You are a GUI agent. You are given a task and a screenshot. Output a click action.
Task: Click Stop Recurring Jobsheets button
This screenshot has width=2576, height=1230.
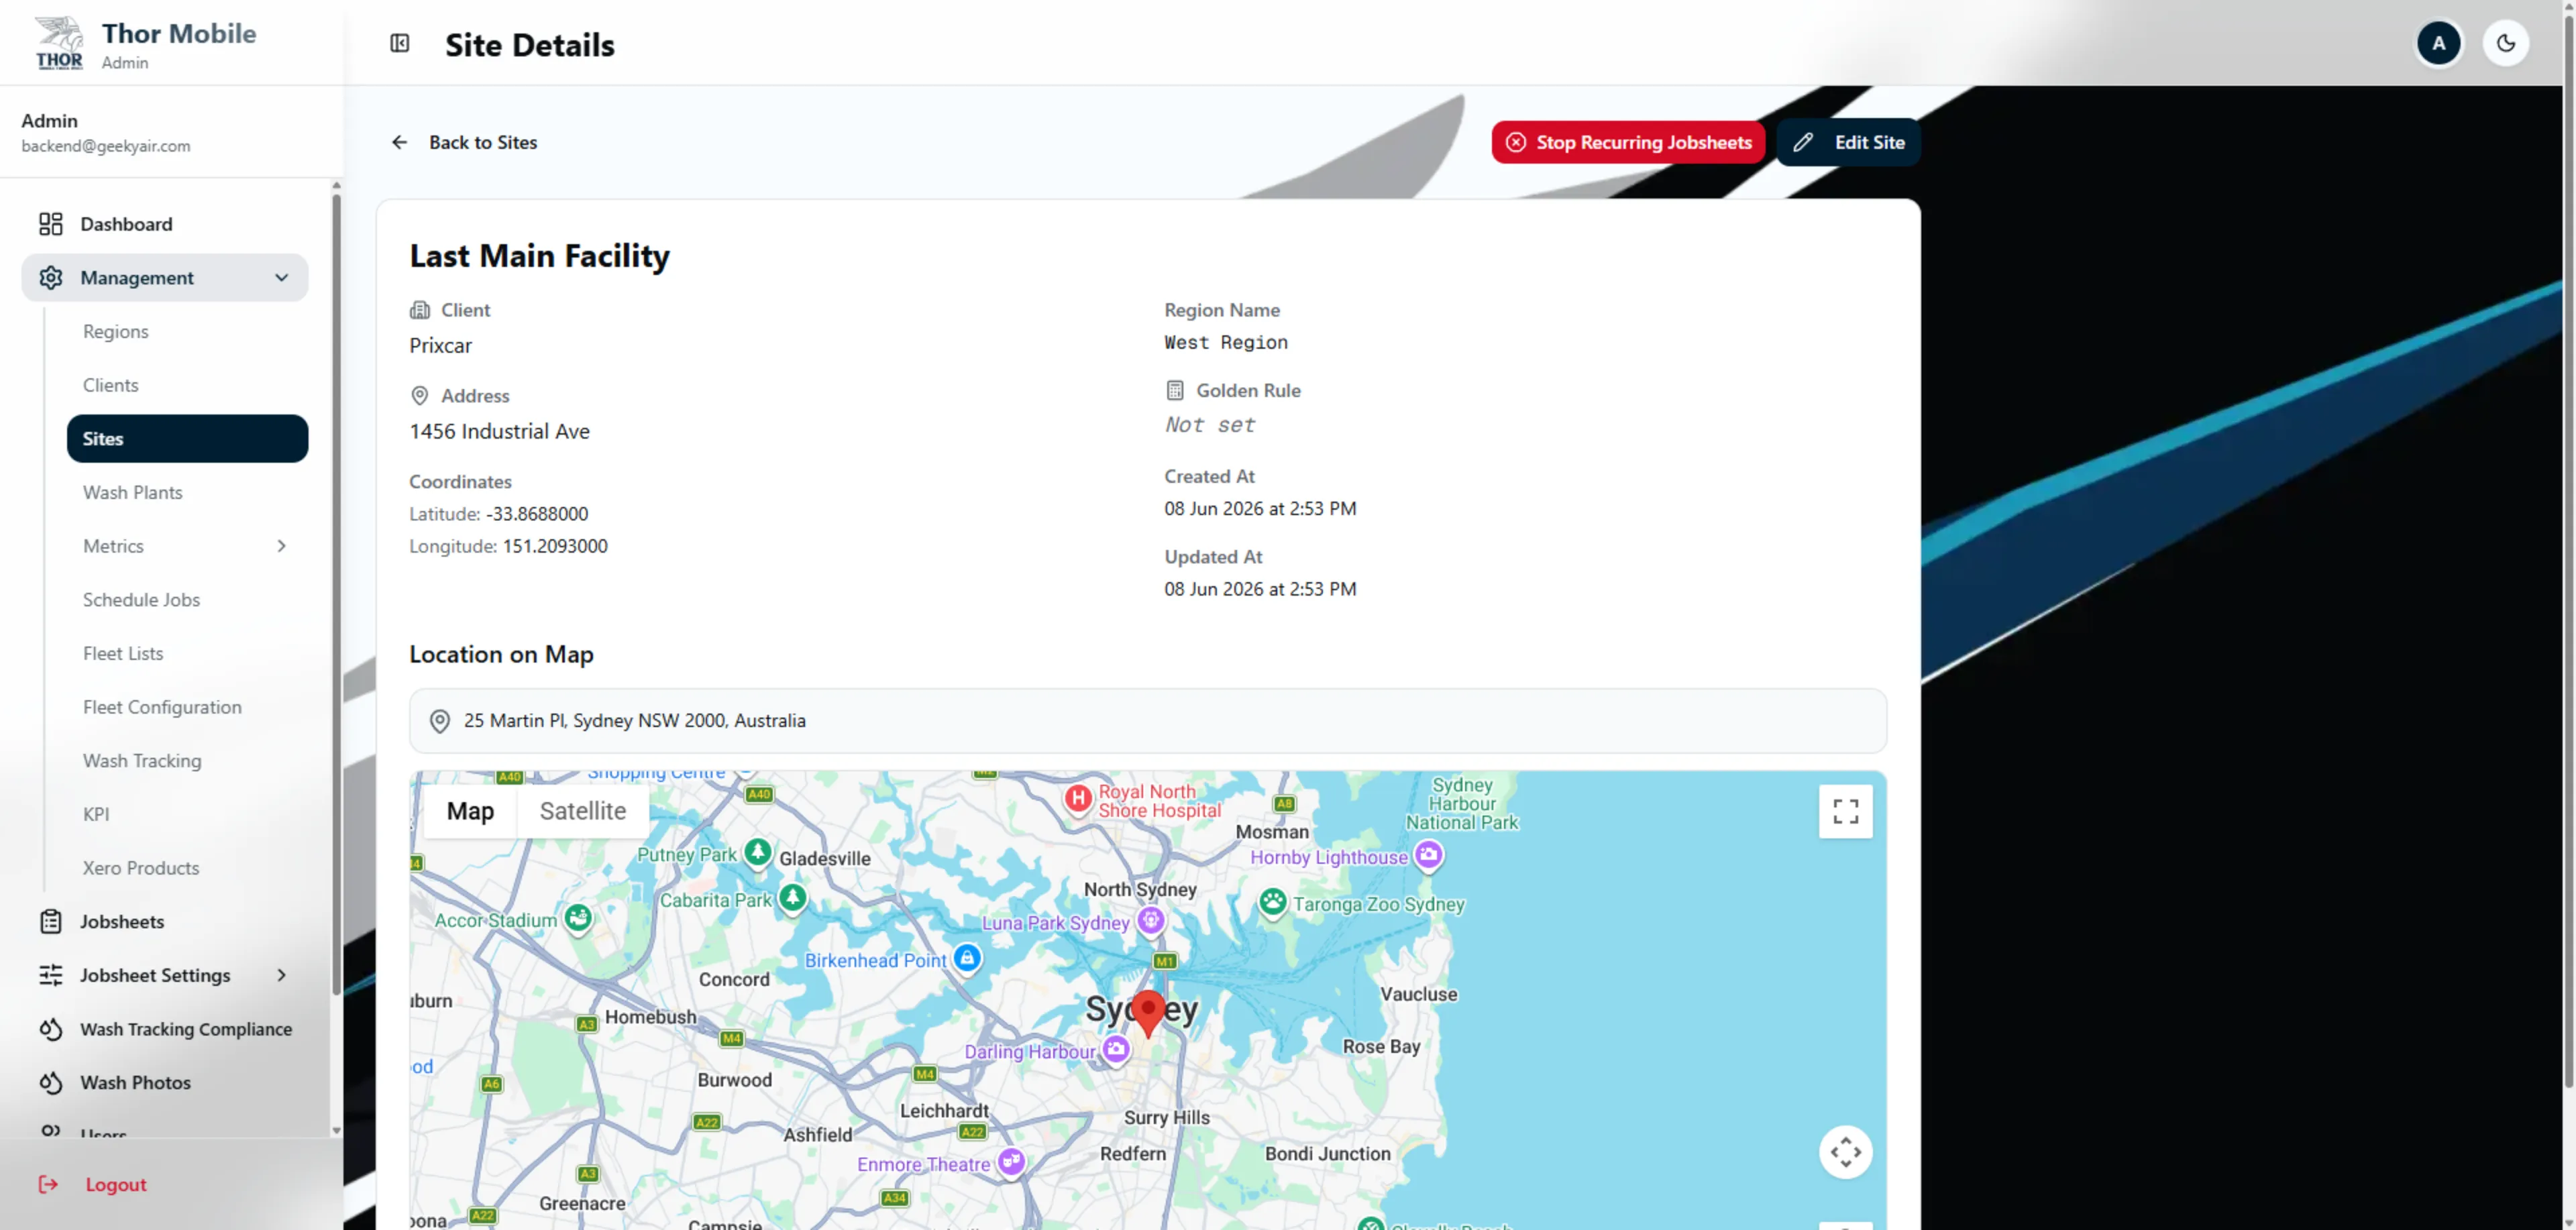point(1628,142)
